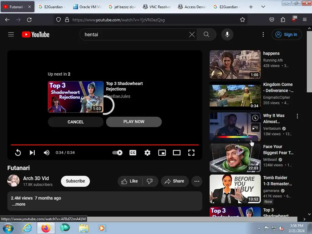Viewport: 312px width, 234px height.
Task: Open the Tomb Raider 1-3 Remaster video
Action: [235, 189]
